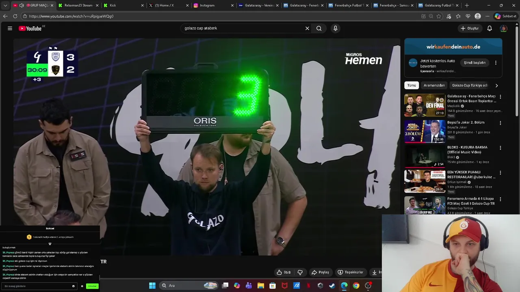Open options menu for Beyaz'la Joker video
Viewport: 520px width, 292px height.
(500, 123)
